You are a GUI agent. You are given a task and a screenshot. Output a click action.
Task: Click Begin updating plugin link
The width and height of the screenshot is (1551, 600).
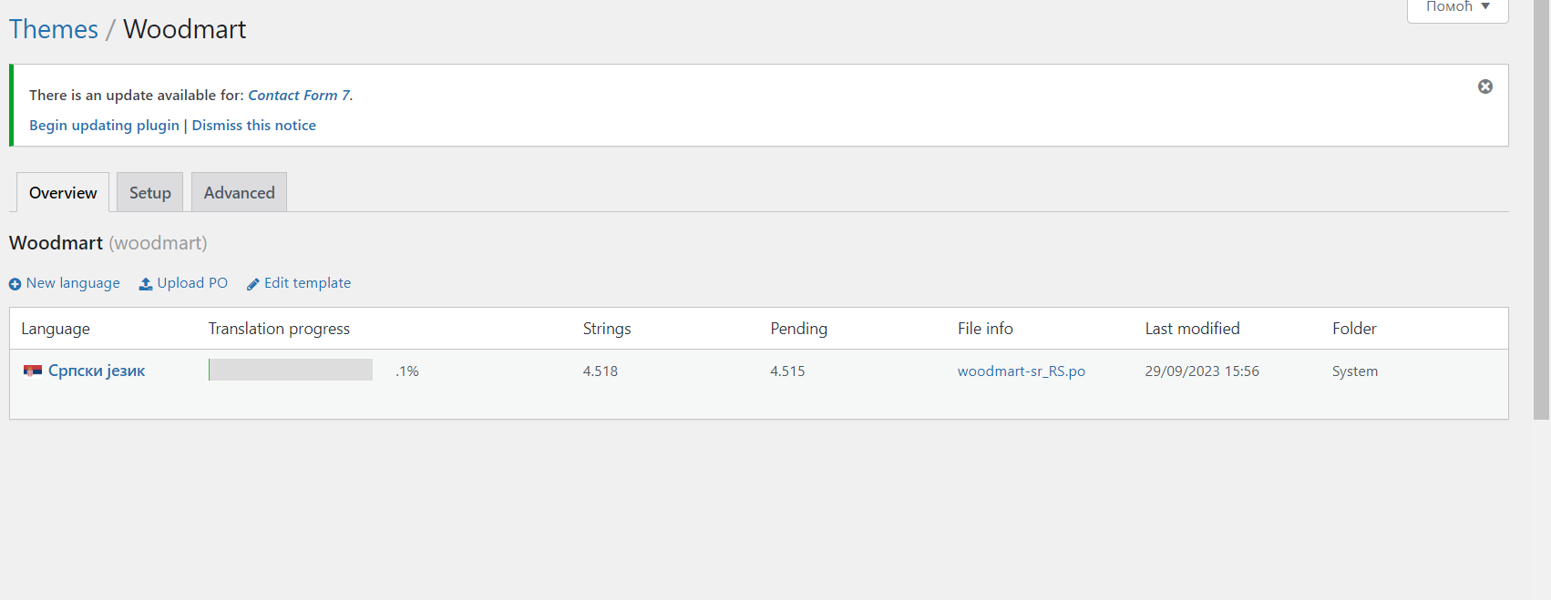[x=104, y=126]
